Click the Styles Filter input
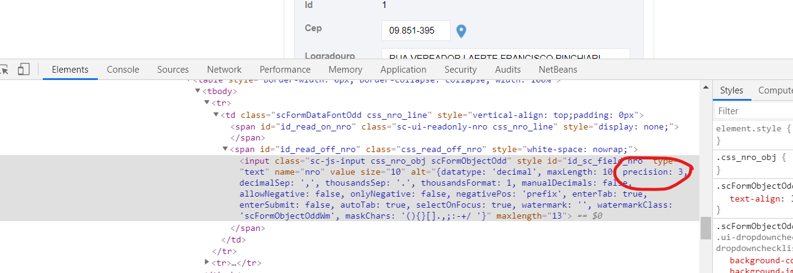Viewport: 793px width, 273px height. point(753,111)
